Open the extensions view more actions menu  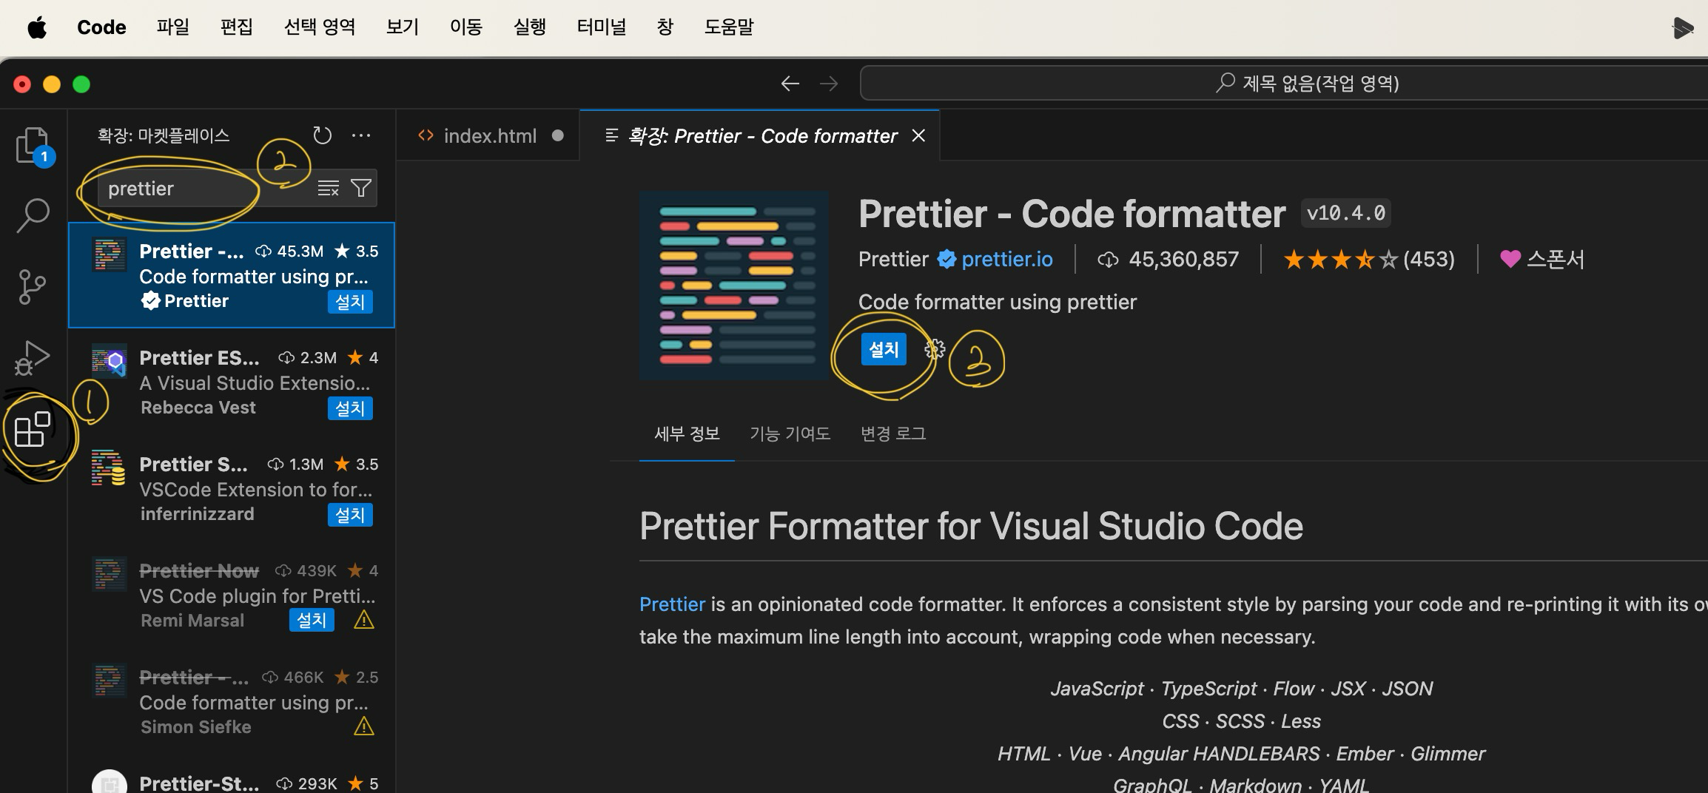(x=361, y=135)
